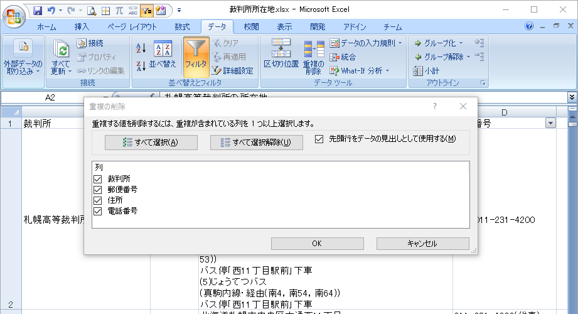Image resolution: width=578 pixels, height=314 pixels.
Task: Open column D filter dropdown arrow
Action: (x=550, y=123)
